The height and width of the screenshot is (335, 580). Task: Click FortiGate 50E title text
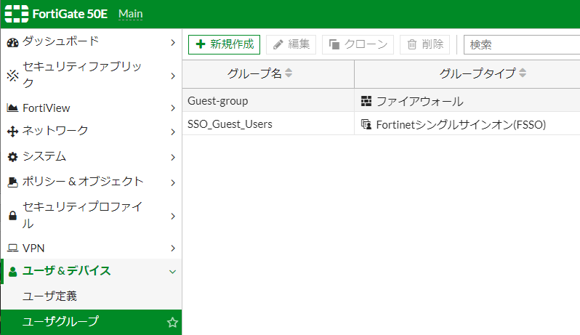coord(70,14)
